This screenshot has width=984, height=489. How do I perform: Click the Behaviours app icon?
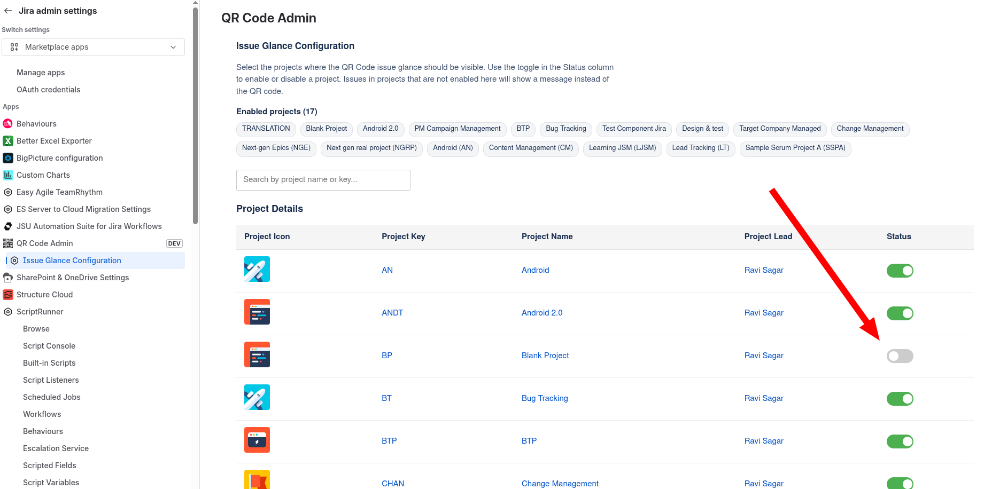pos(8,124)
